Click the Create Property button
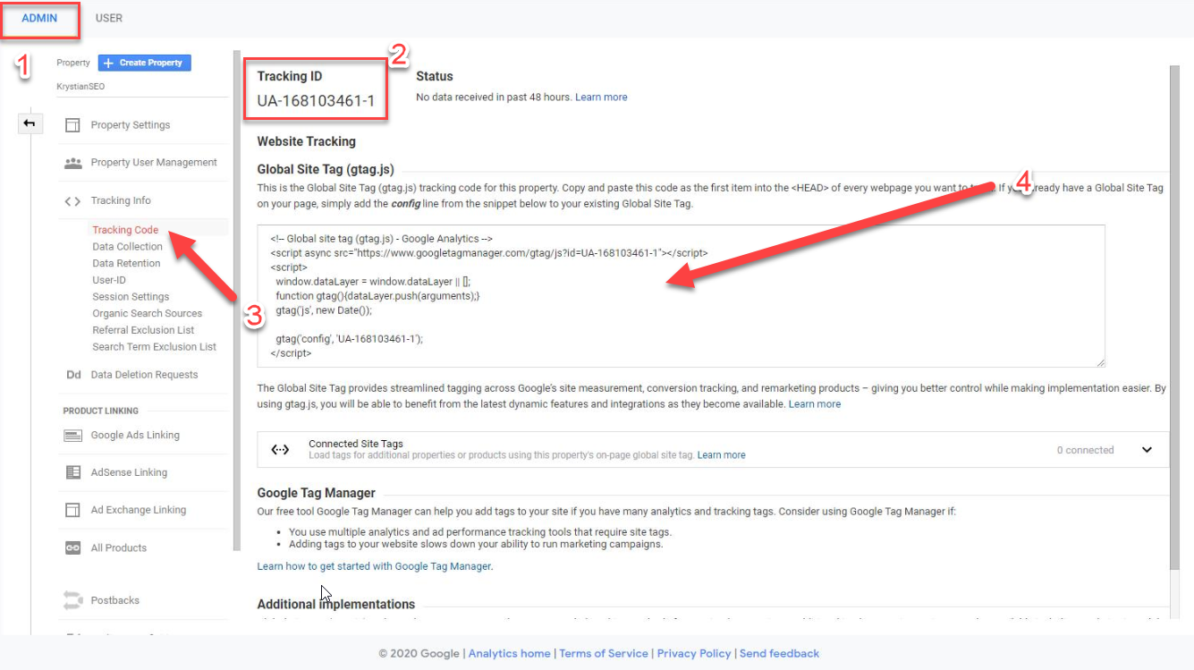The height and width of the screenshot is (670, 1194). point(144,63)
